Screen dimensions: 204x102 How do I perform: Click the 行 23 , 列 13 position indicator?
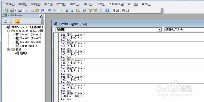click(x=121, y=11)
